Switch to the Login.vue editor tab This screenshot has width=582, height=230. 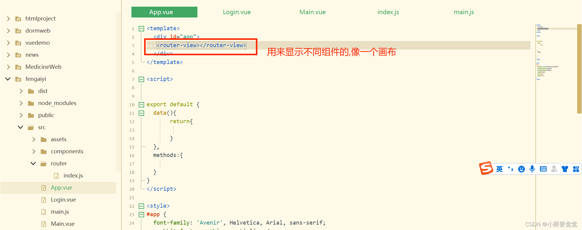237,12
